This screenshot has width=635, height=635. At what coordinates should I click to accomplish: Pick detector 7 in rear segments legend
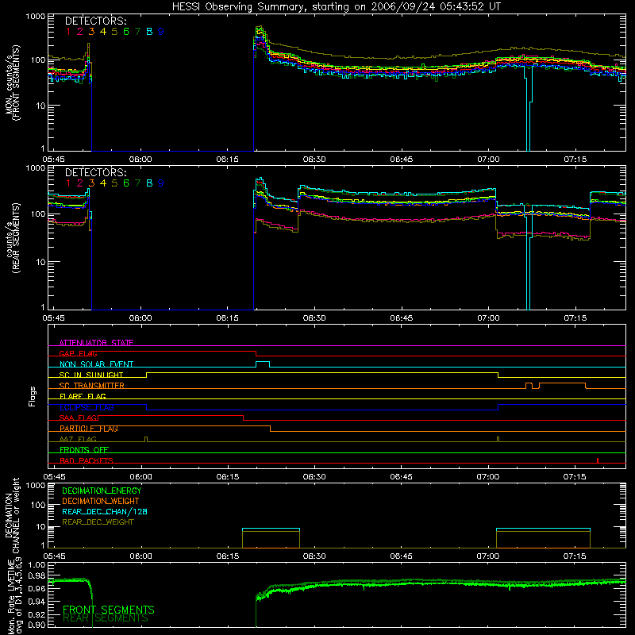137,183
